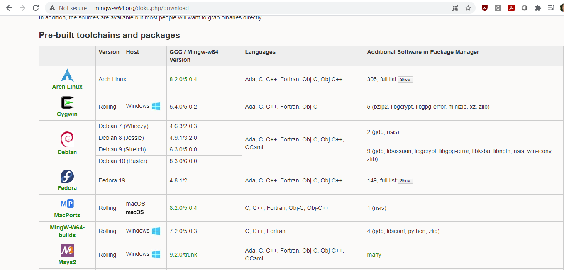Click the Msys2 logo icon

coord(67,251)
